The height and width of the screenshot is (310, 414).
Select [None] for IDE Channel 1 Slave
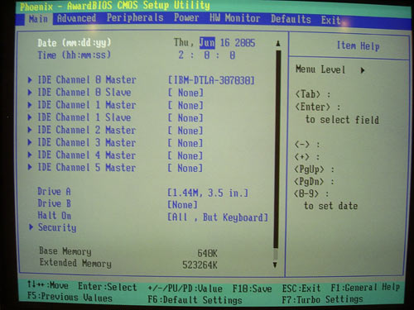[x=185, y=118]
